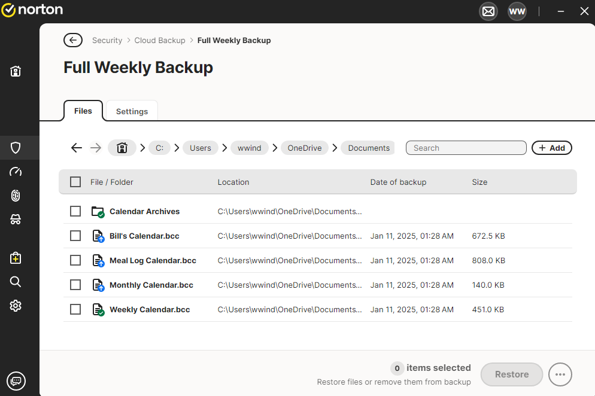595x396 pixels.
Task: Select the Calendar Archives folder checkbox
Action: click(75, 211)
